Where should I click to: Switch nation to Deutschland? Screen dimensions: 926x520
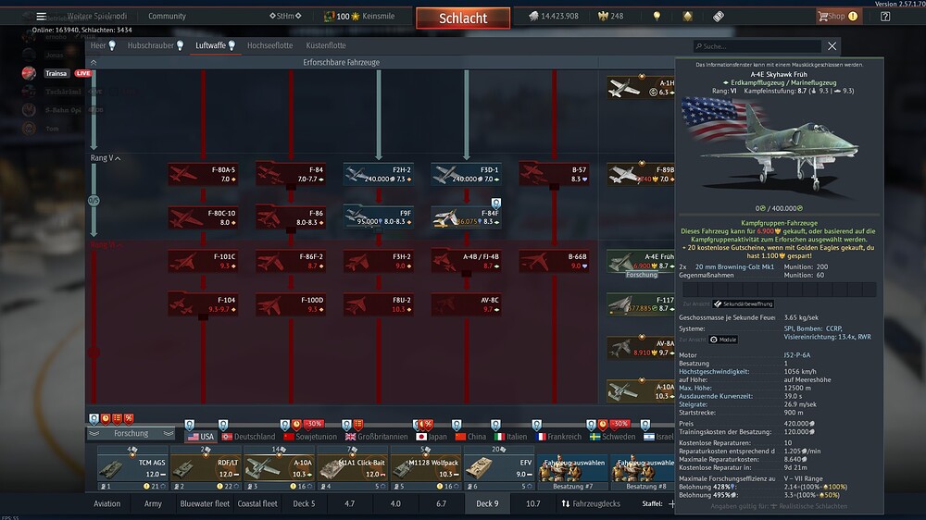[x=248, y=437]
